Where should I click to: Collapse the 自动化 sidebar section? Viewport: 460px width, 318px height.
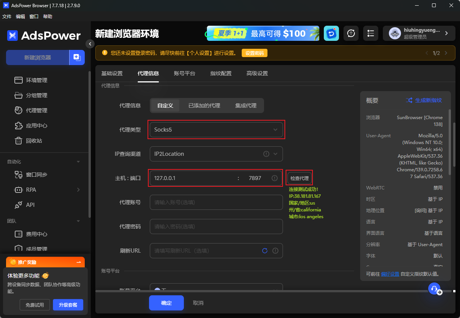click(78, 162)
